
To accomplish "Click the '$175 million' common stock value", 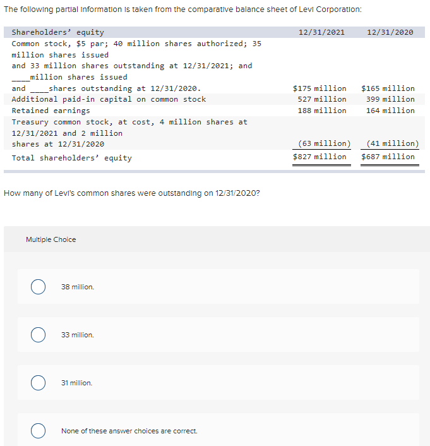I will [320, 88].
